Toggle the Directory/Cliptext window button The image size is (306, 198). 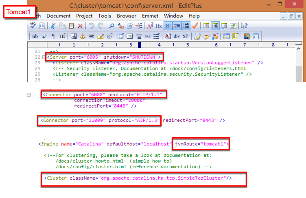coord(215,26)
